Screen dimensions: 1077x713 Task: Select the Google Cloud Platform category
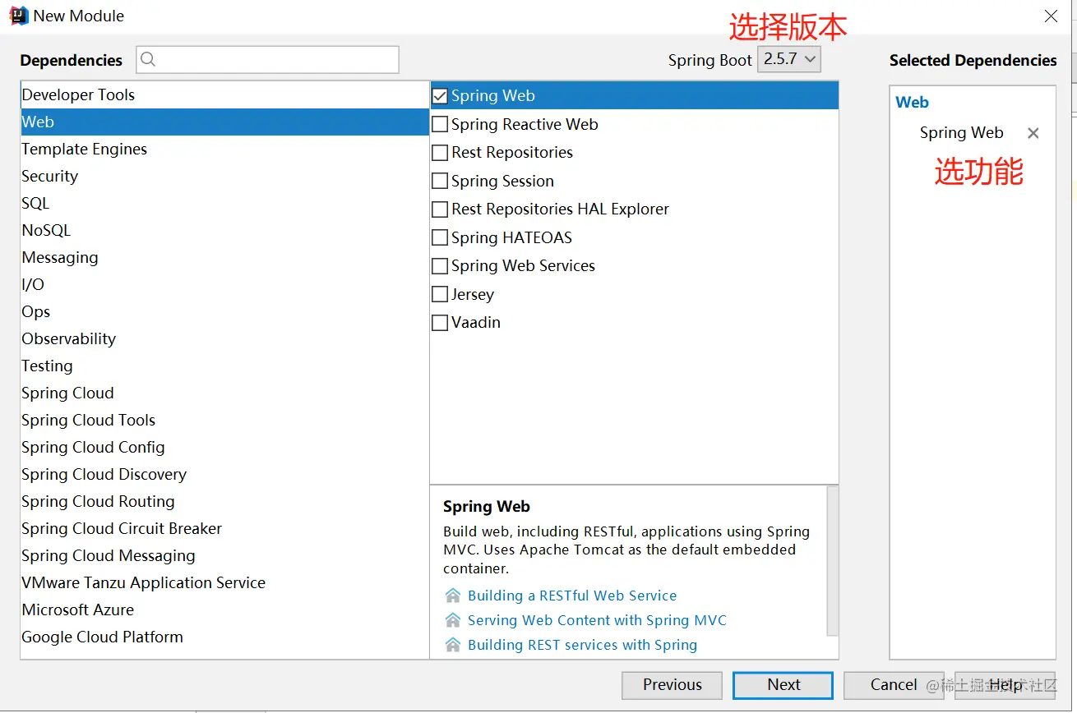tap(224, 637)
